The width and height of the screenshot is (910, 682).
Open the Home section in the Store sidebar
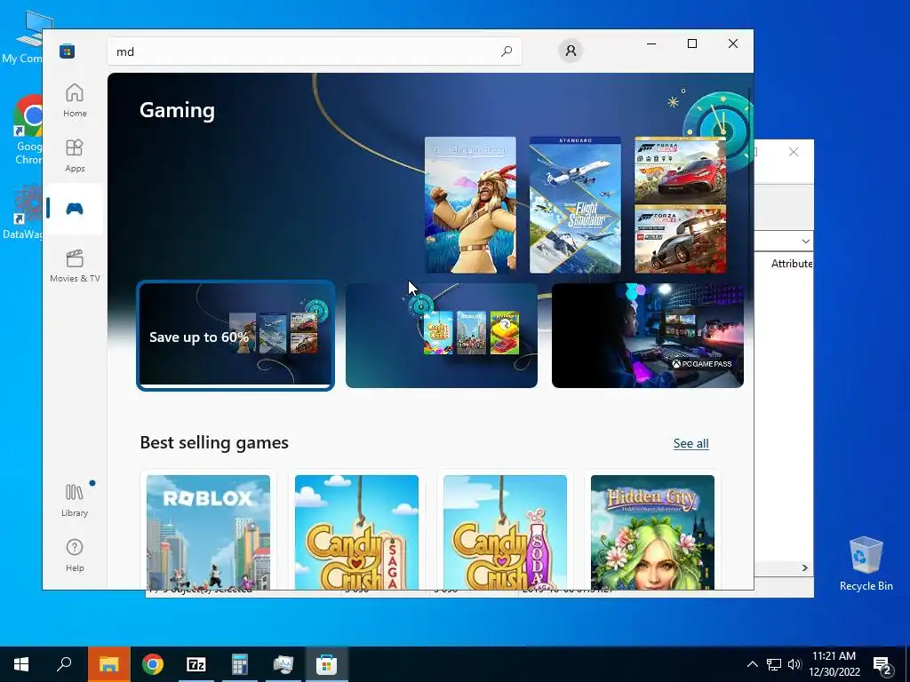[x=75, y=100]
